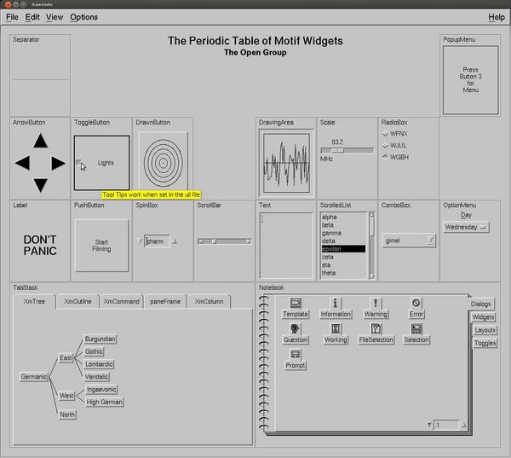Open the File menu
Image resolution: width=511 pixels, height=458 pixels.
(x=12, y=17)
